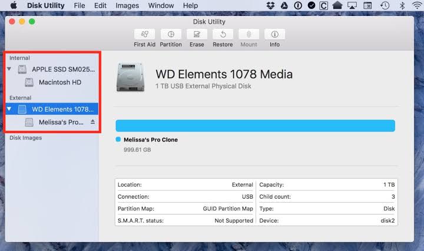Click the Melissa's Pro volume icon
Viewport: 424px width, 251px height.
click(x=29, y=122)
